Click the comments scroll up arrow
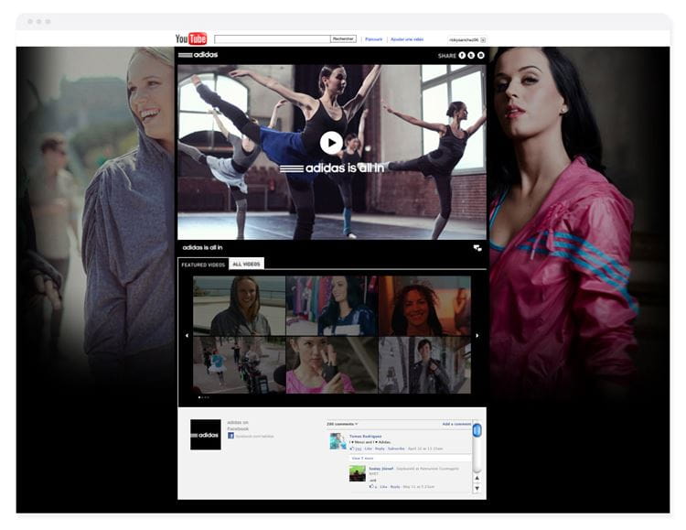The width and height of the screenshot is (686, 530). [477, 478]
